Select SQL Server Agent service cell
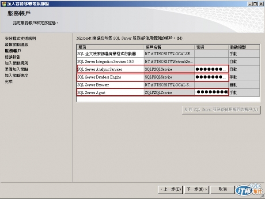Image resolution: width=265 pixels, height=199 pixels. (x=110, y=92)
